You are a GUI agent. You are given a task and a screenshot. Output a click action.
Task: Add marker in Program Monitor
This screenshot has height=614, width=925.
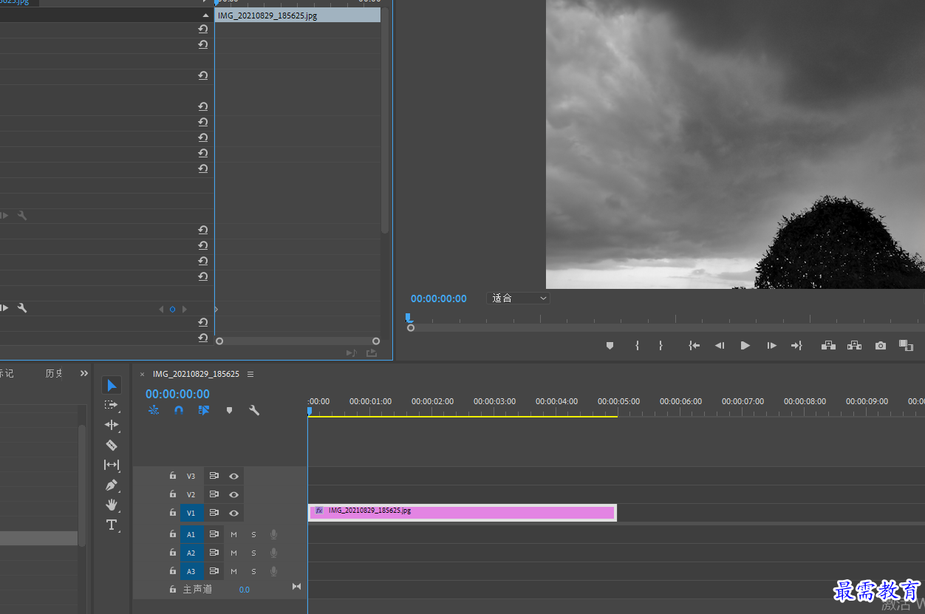(610, 345)
